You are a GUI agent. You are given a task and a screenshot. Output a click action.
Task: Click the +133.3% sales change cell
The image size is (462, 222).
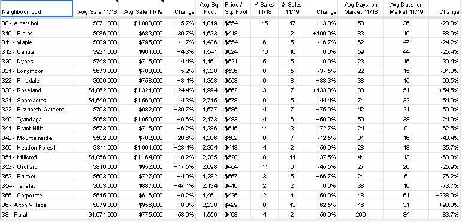322,90
